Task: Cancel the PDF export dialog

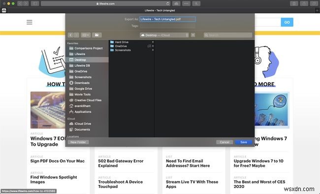Action: (x=224, y=142)
